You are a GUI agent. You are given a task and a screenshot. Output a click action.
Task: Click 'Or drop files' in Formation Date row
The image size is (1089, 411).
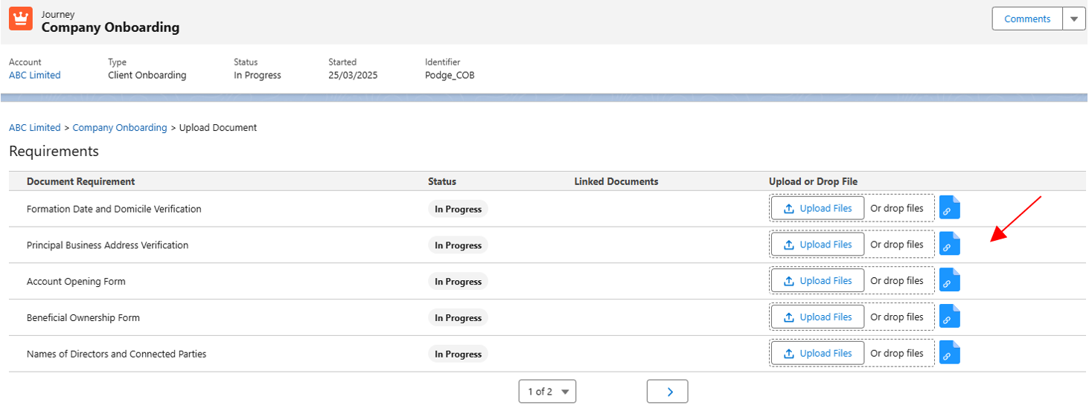(897, 208)
